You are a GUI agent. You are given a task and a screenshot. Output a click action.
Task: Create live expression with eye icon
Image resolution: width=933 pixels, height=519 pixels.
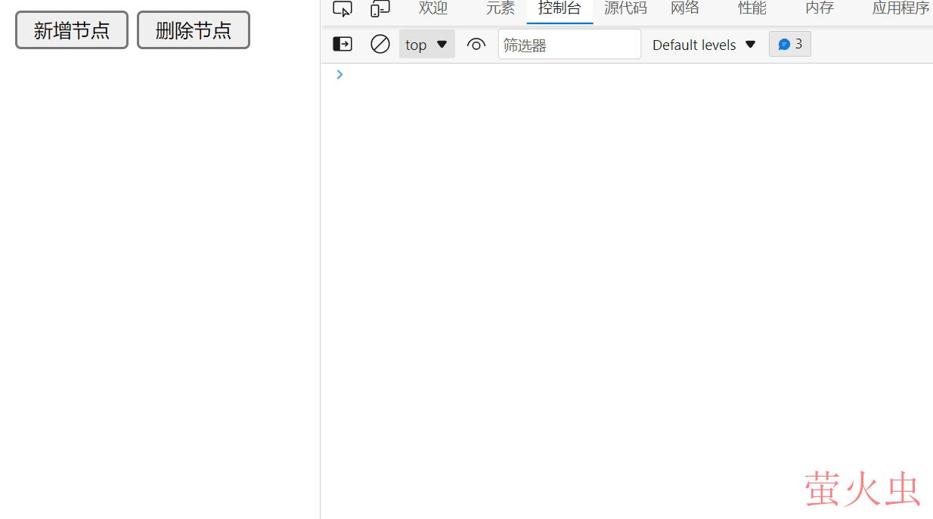[x=476, y=45]
